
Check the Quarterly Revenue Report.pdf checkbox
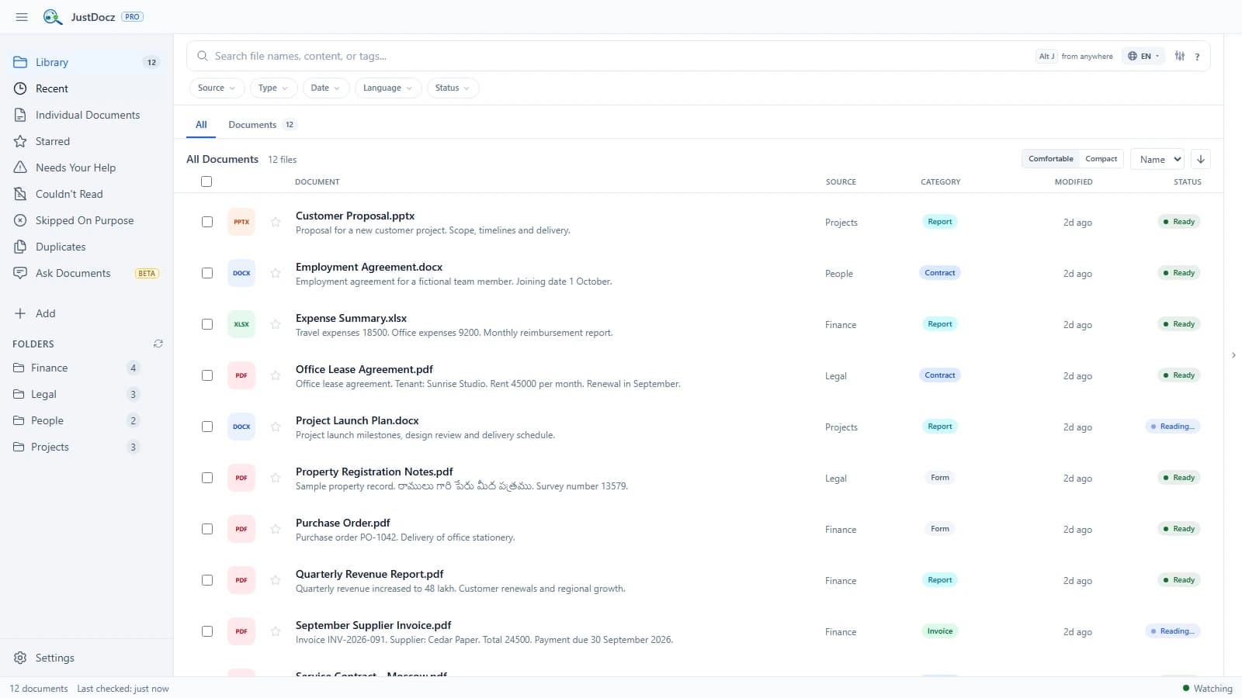point(207,580)
